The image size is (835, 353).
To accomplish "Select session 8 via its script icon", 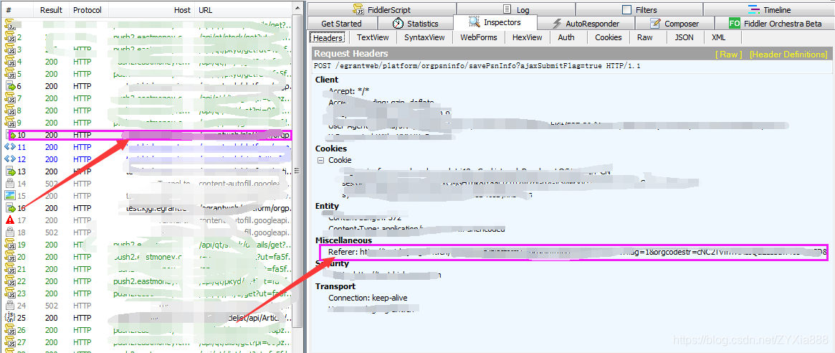I will point(9,110).
